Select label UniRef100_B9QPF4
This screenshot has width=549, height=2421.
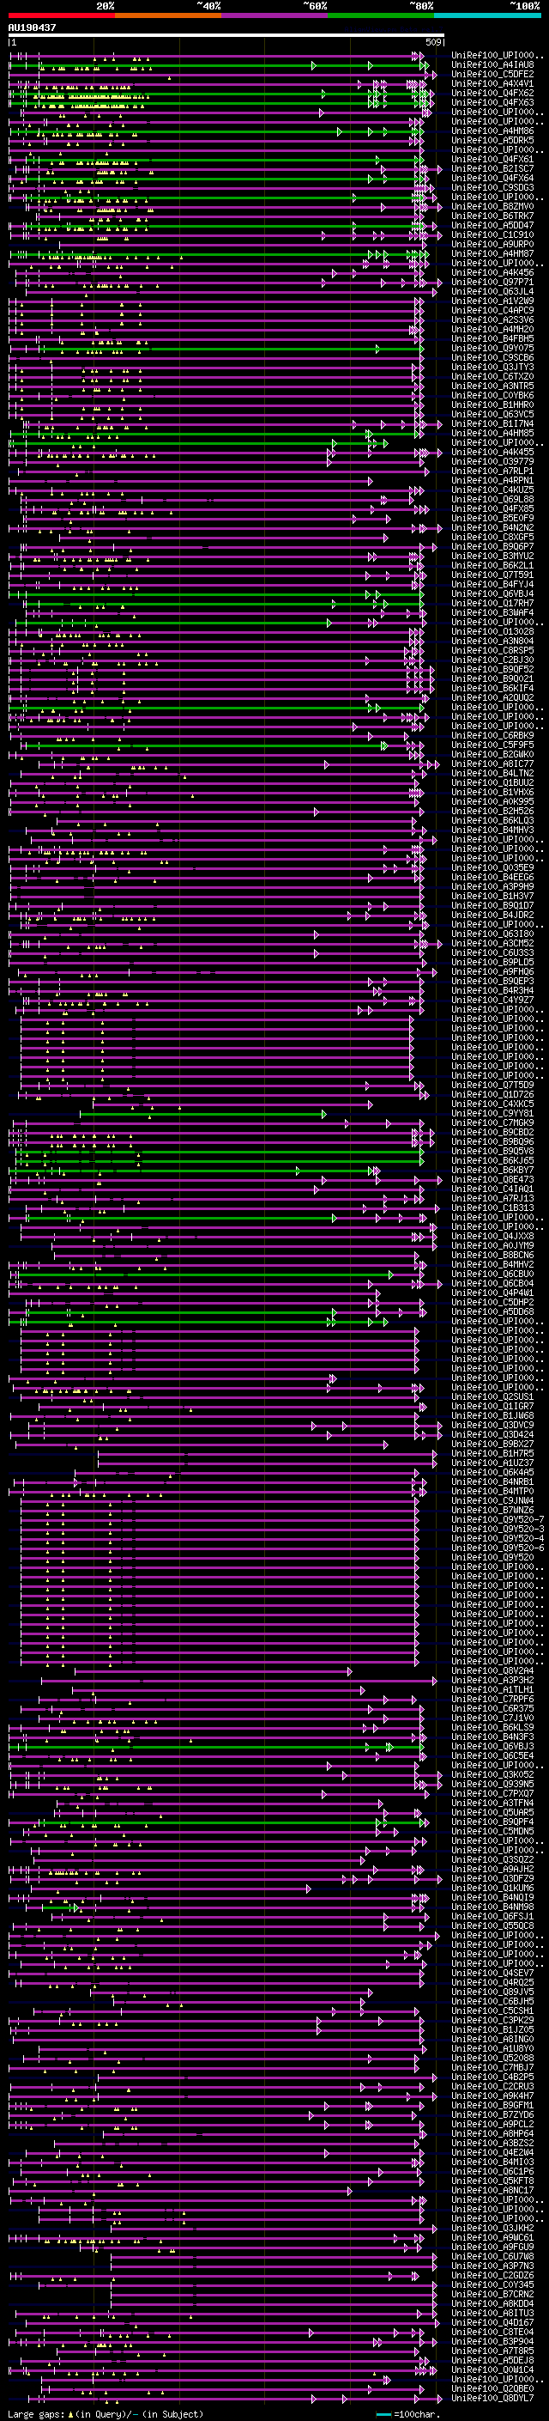point(492,1822)
